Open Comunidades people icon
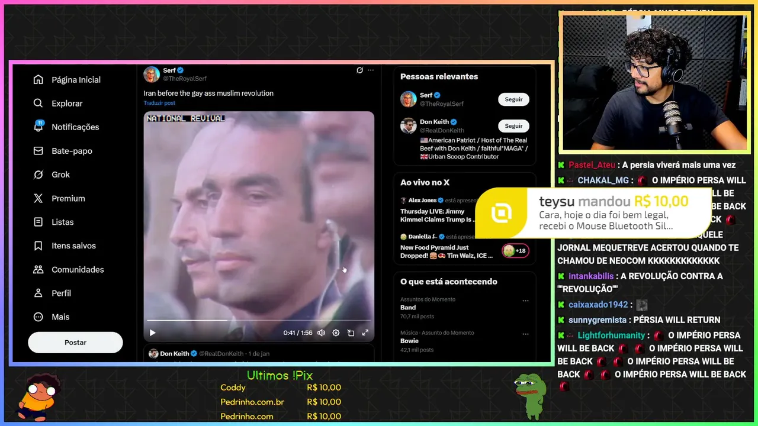 [38, 269]
